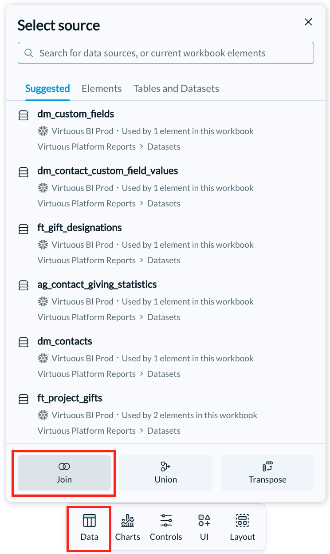Select ag_contact_giving_statistics source name
Viewport: 330px width, 554px height.
coord(97,285)
